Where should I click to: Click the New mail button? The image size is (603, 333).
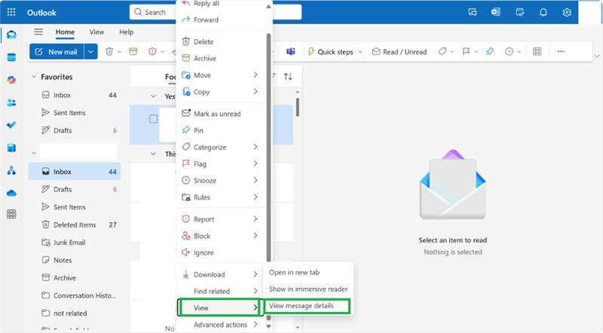(x=57, y=51)
